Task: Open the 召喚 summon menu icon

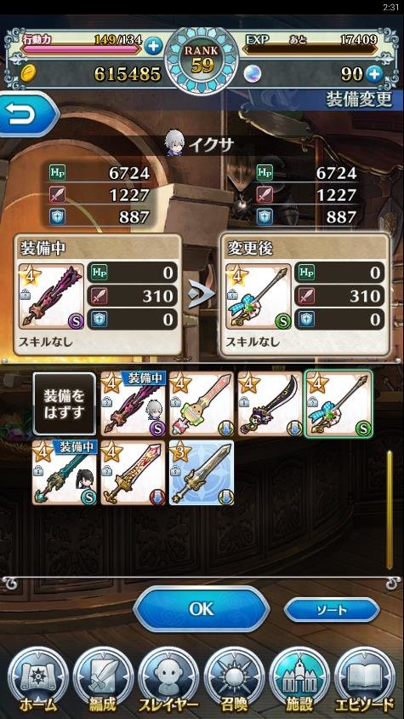Action: point(234,679)
